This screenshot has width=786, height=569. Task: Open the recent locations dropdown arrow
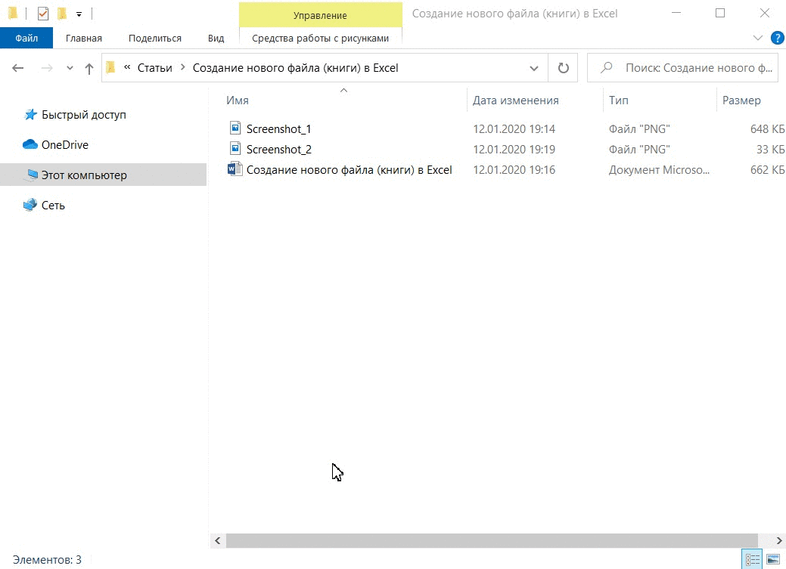[x=70, y=68]
